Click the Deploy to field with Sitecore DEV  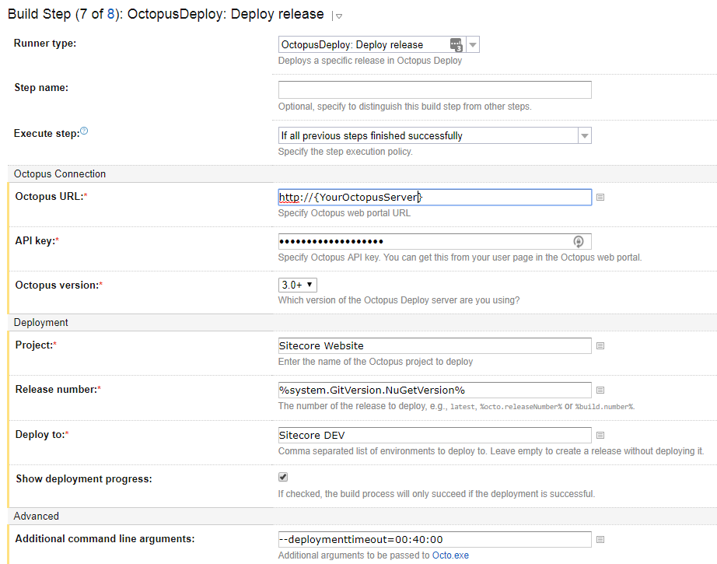point(435,435)
